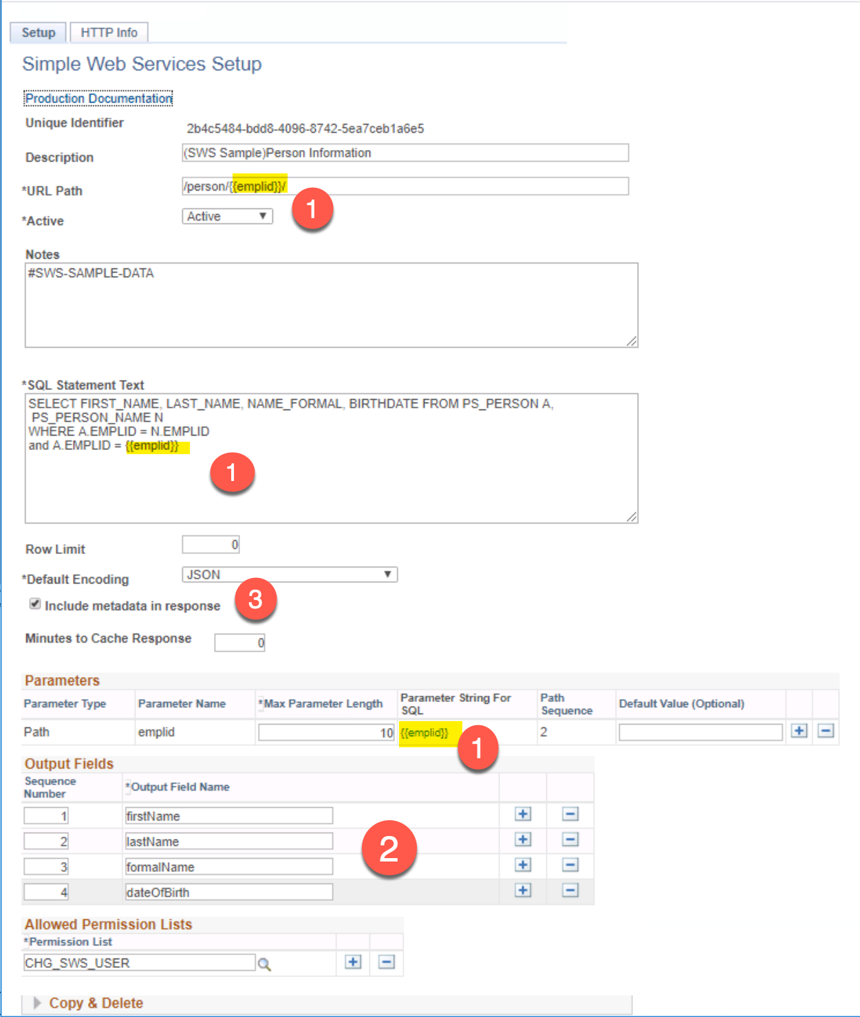Image resolution: width=860 pixels, height=1017 pixels.
Task: Click the Notes resize handle corner
Action: click(632, 341)
